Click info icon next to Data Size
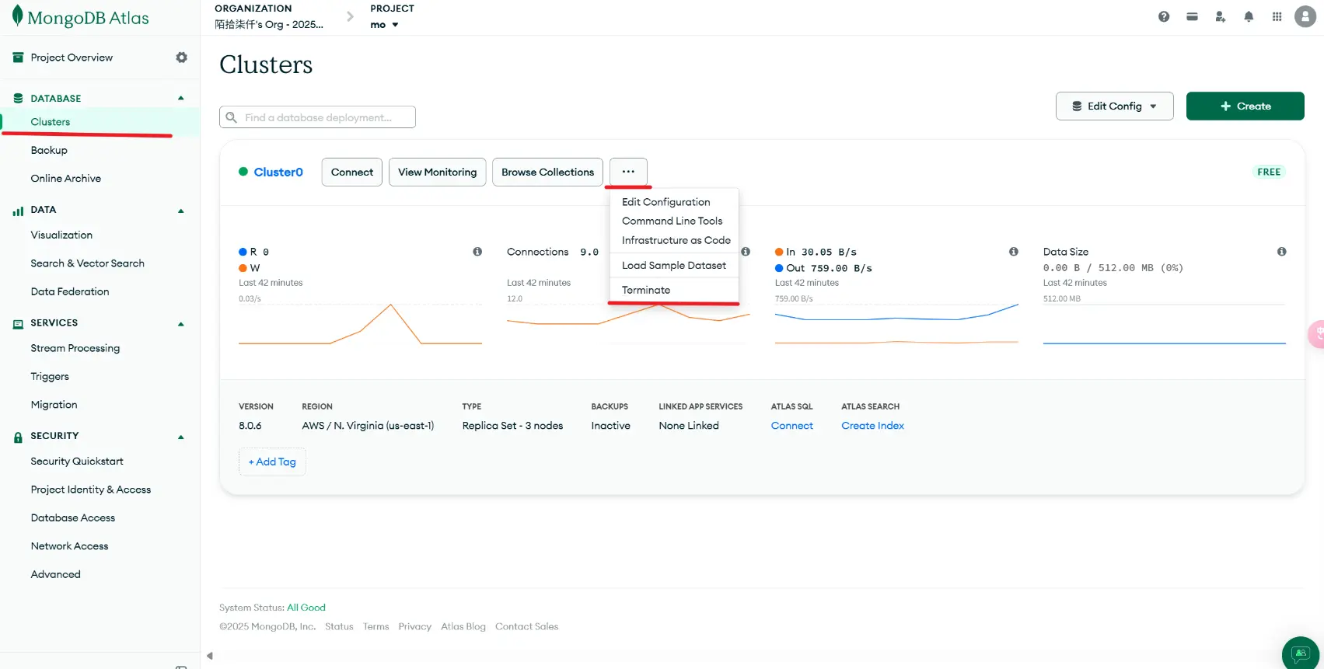The width and height of the screenshot is (1324, 669). pos(1281,252)
